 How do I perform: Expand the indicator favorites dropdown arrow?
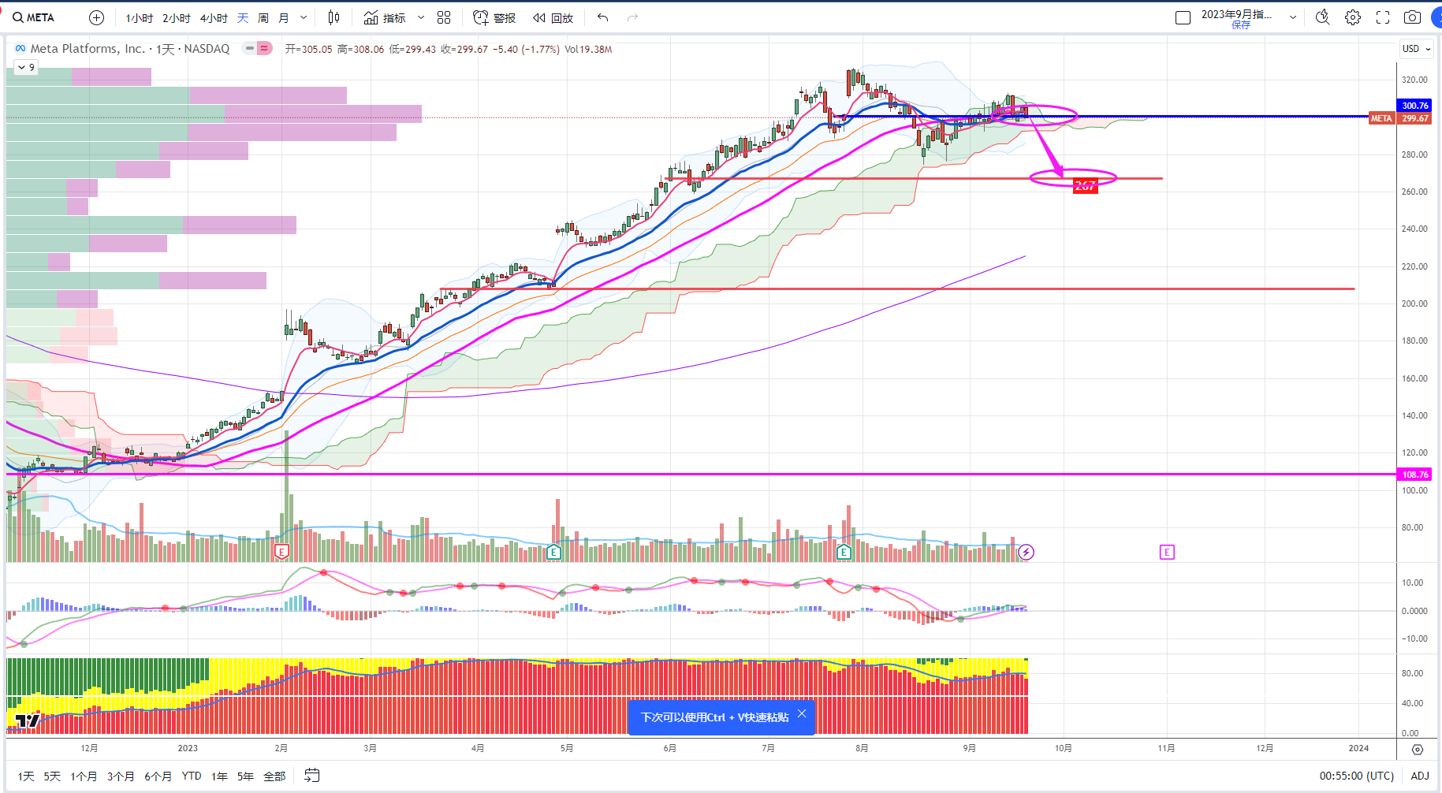(421, 17)
